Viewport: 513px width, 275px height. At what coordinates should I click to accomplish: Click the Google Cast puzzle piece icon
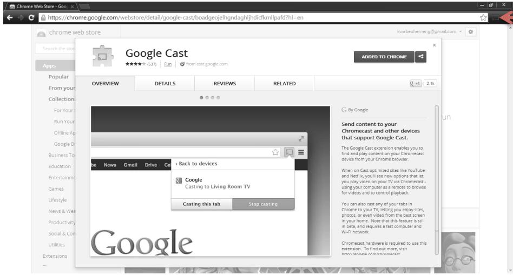[x=103, y=56]
